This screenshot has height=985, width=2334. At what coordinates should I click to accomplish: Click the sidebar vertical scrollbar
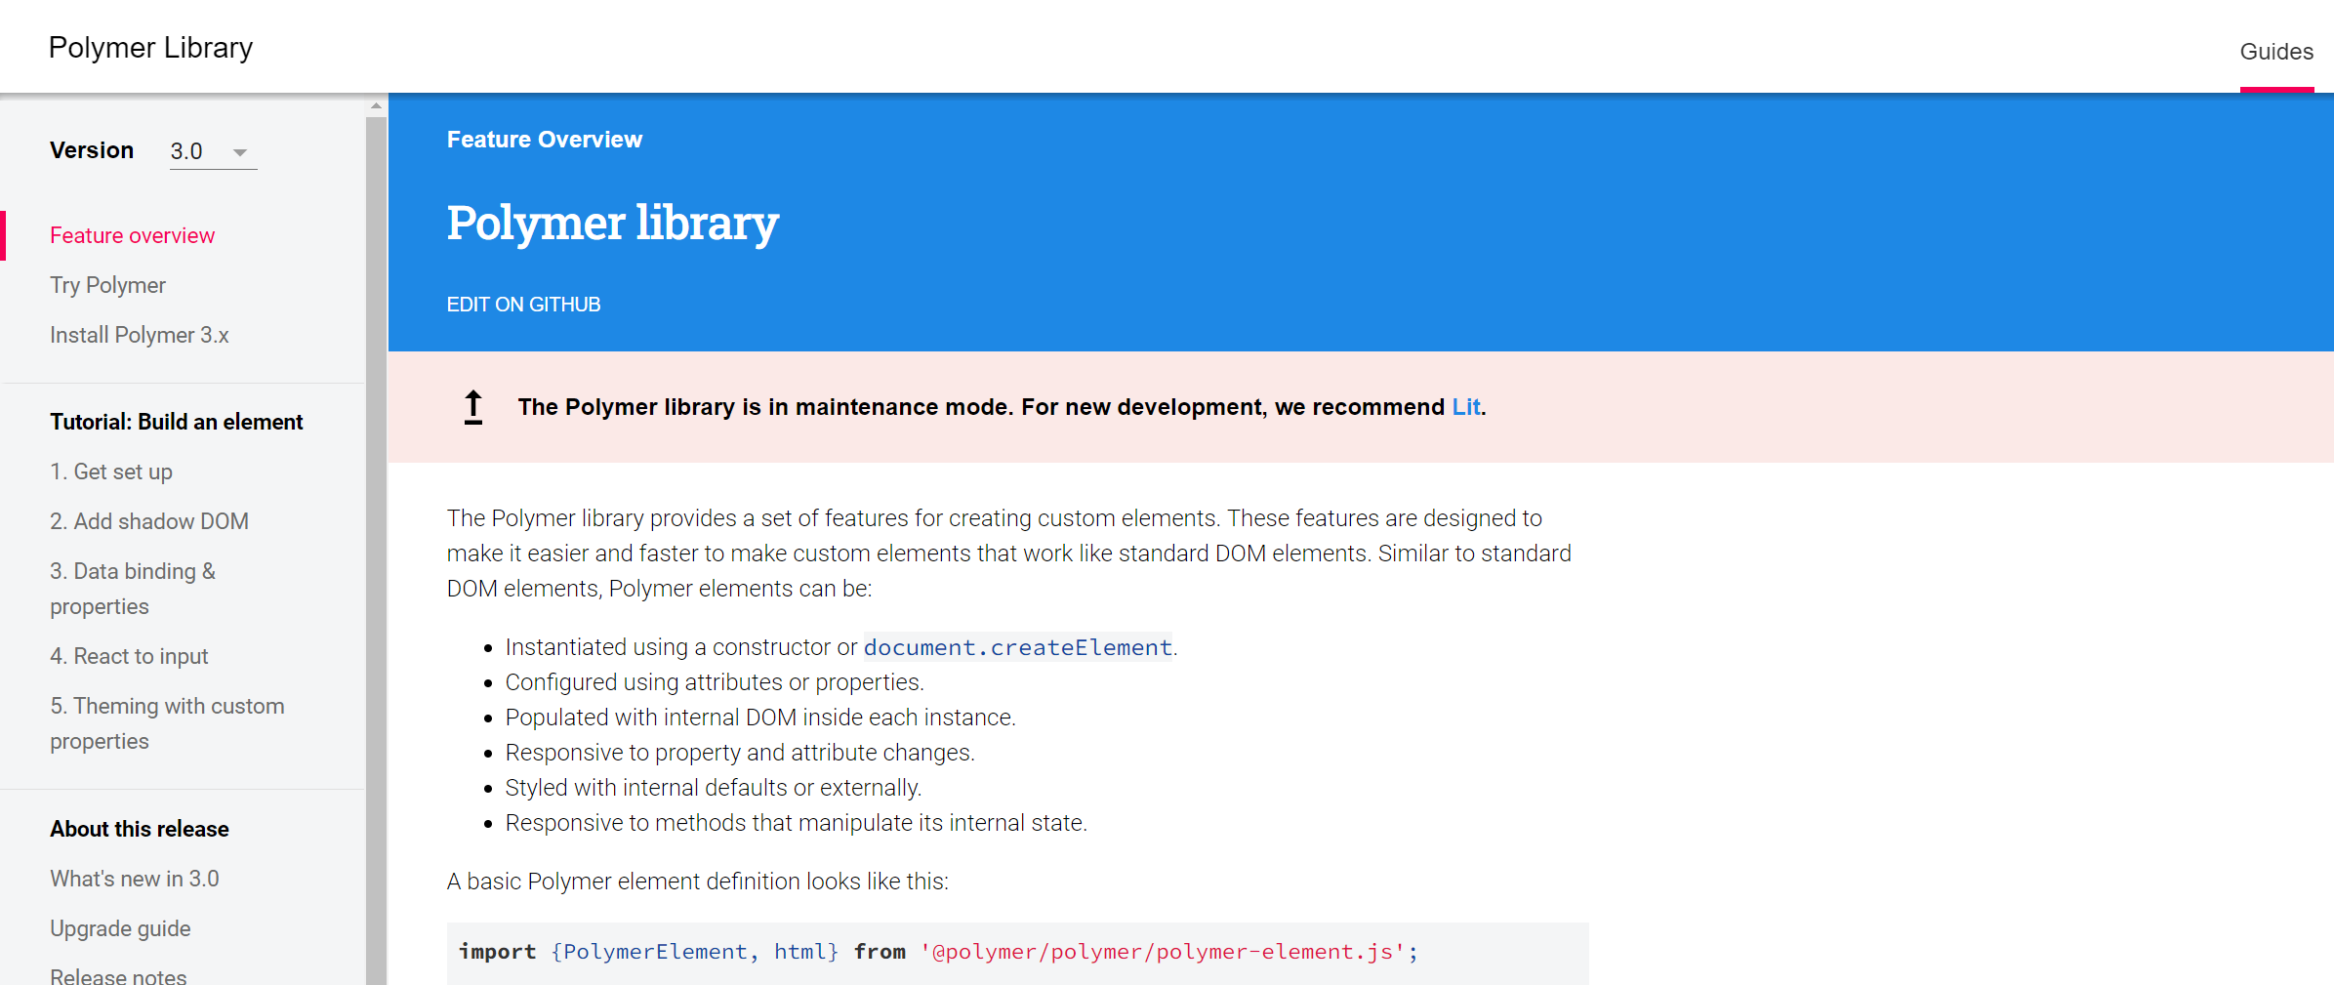click(x=376, y=551)
